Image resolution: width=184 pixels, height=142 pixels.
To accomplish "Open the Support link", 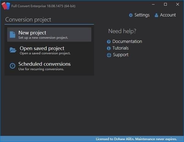I will tap(121, 55).
